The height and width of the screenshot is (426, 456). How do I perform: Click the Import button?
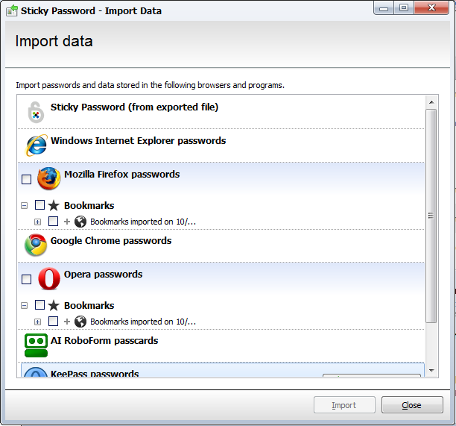[344, 405]
